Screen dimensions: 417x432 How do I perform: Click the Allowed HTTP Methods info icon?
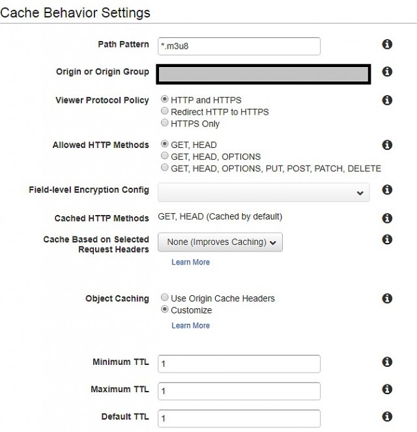(387, 145)
